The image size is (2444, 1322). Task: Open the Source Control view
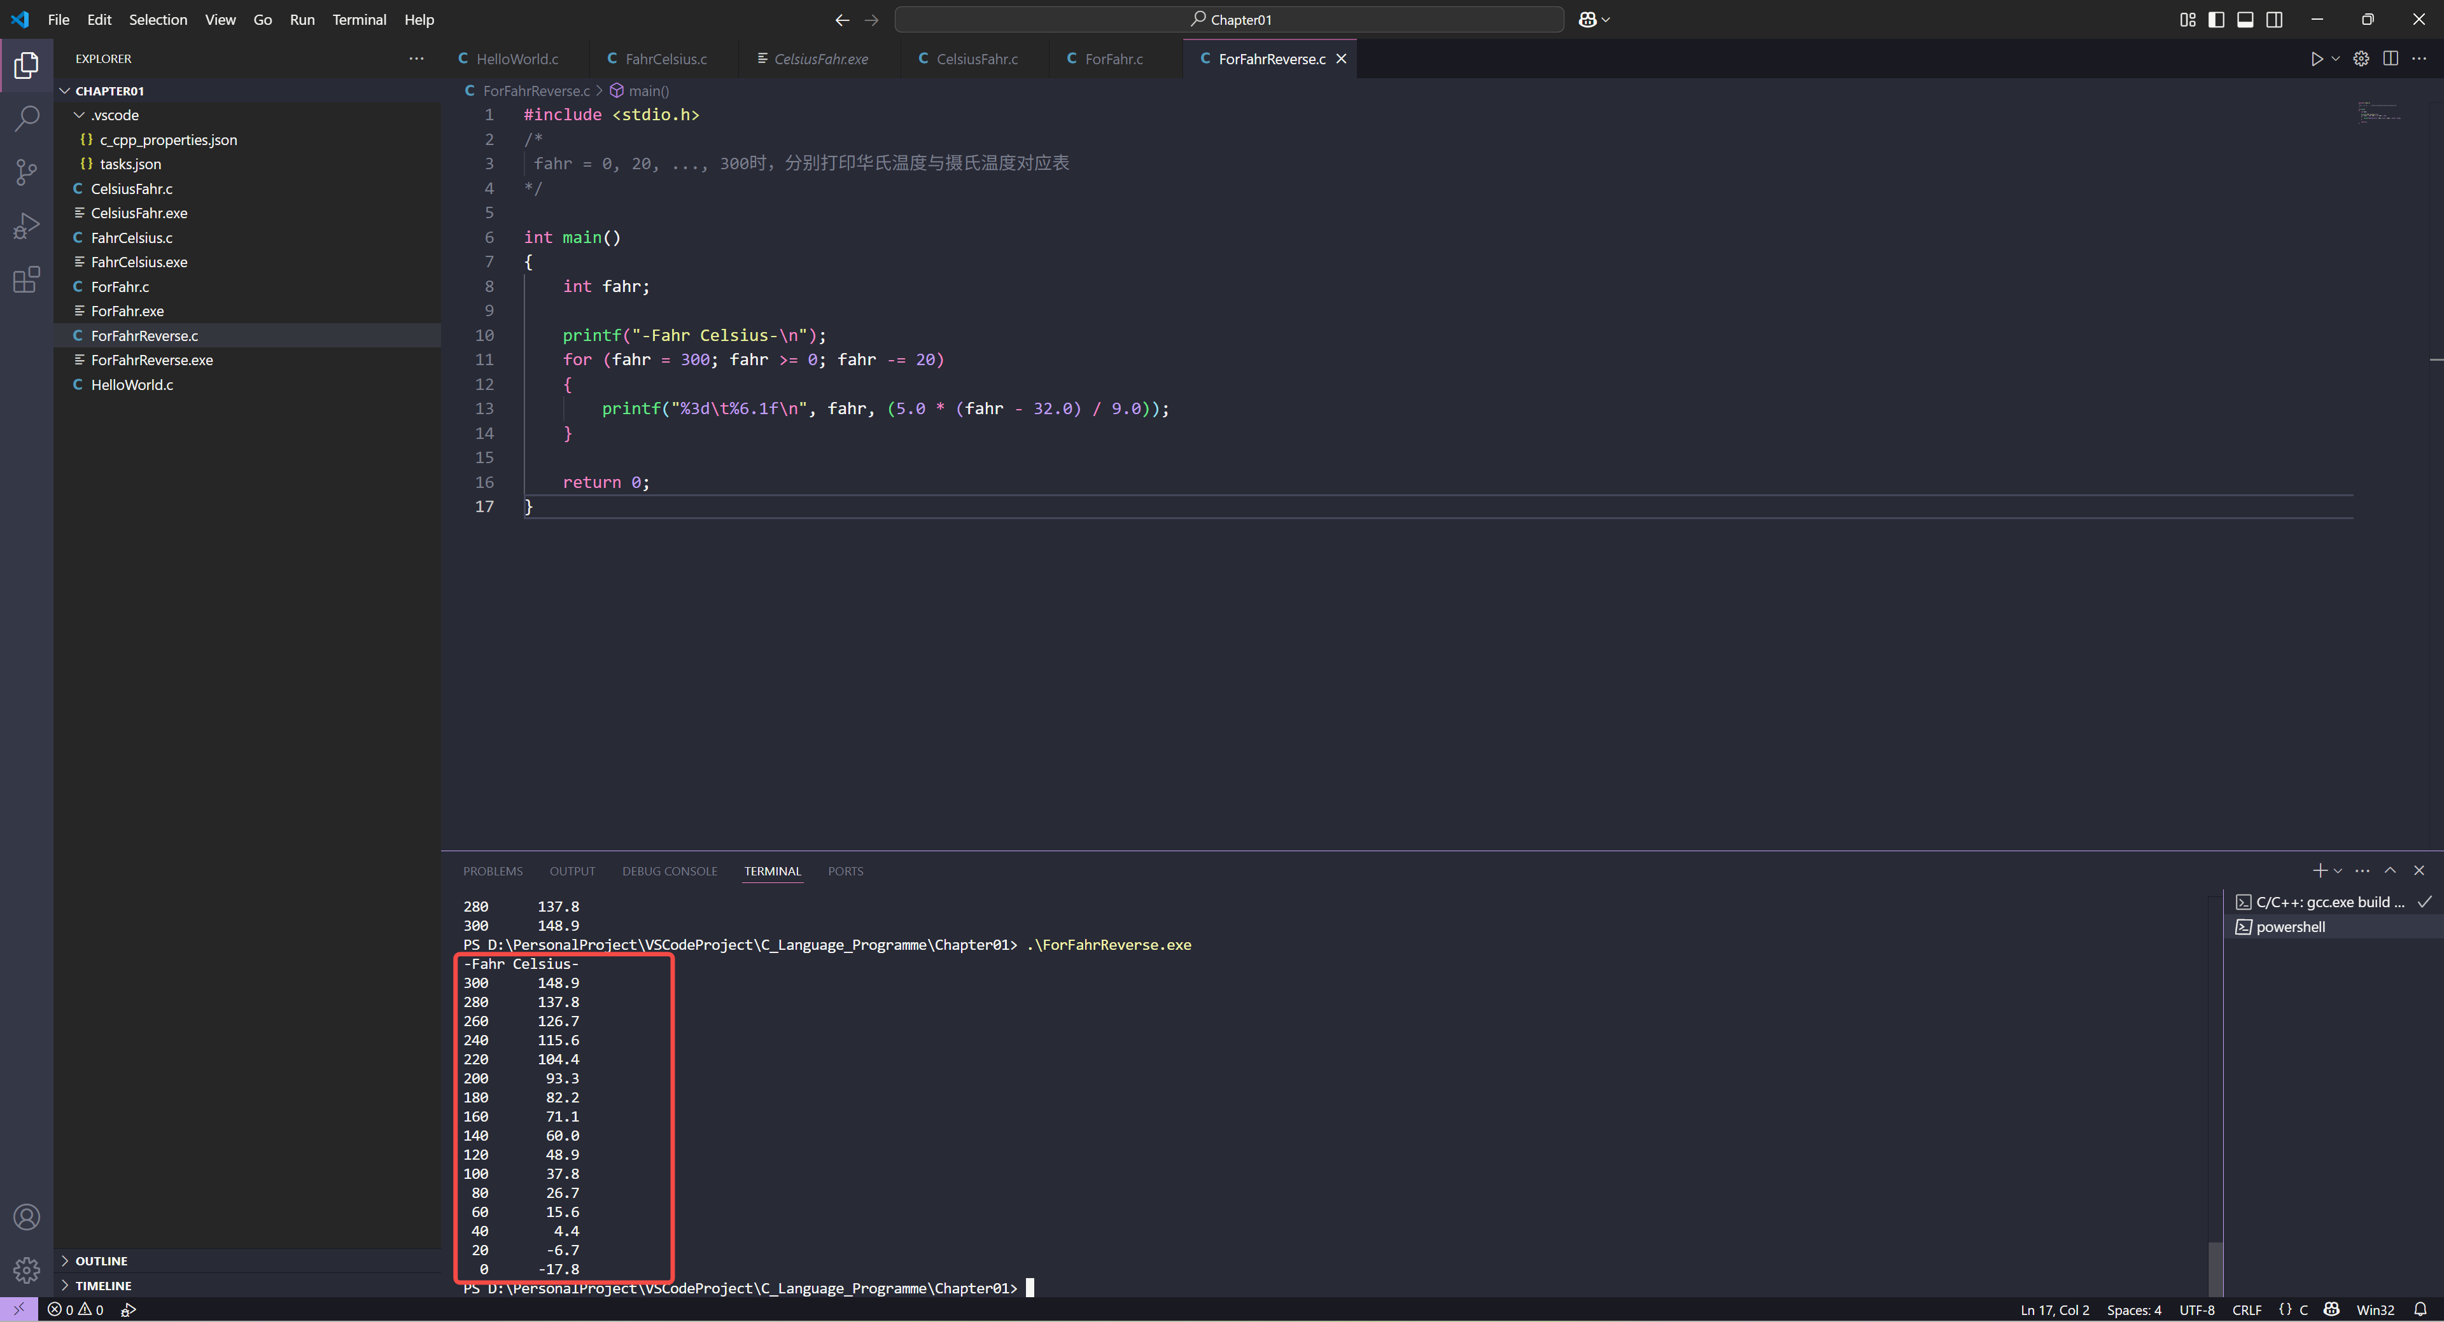[27, 172]
